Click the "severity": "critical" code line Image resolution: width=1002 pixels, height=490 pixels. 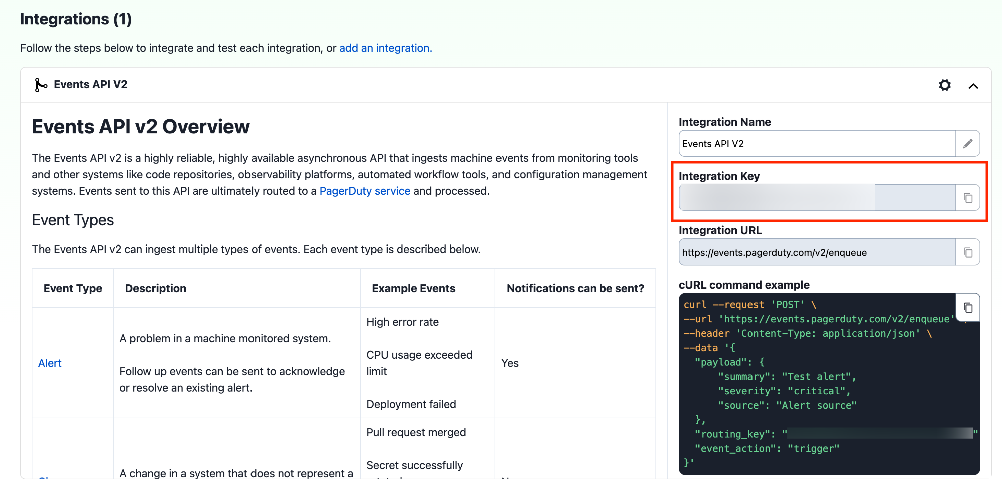784,391
